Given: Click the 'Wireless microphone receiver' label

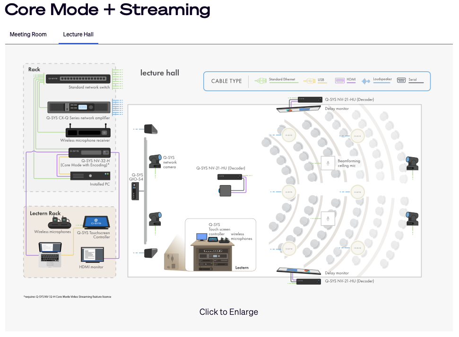Looking at the screenshot, I should click(85, 140).
